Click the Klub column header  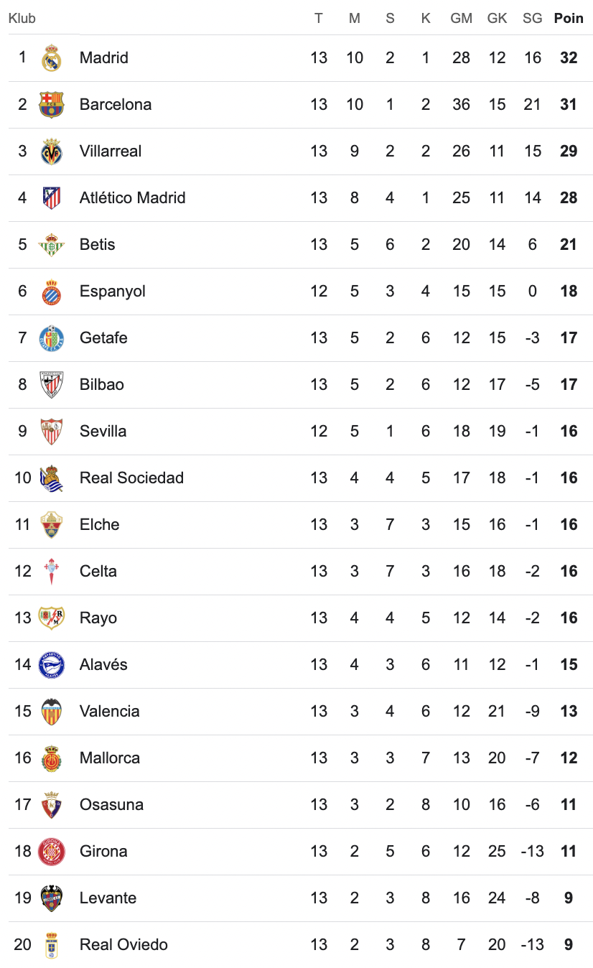[x=22, y=19]
